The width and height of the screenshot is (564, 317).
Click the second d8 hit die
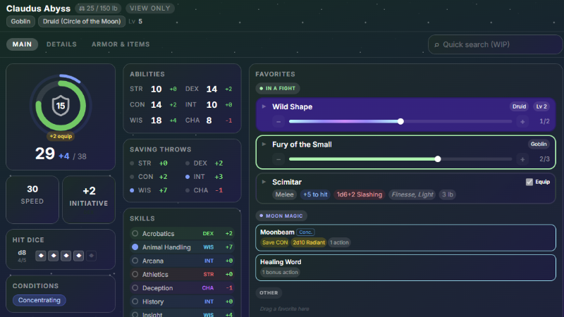click(x=54, y=256)
